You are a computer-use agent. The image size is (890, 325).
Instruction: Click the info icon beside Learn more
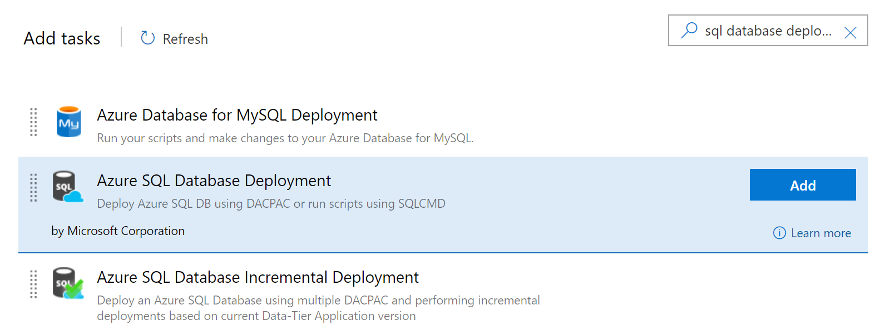(x=779, y=233)
